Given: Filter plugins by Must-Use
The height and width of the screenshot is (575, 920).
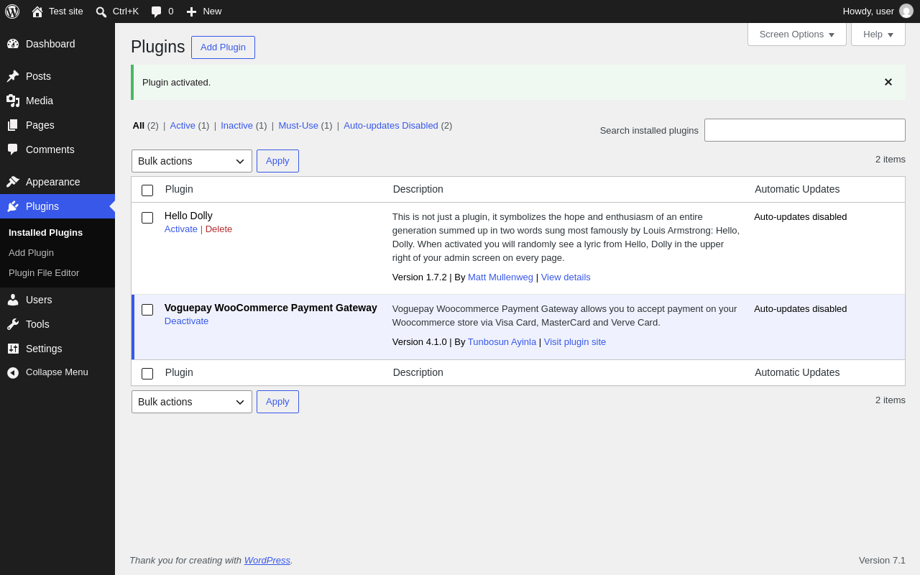Looking at the screenshot, I should [x=298, y=126].
